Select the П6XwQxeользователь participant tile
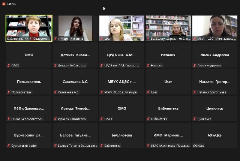The image size is (240, 161). click(x=29, y=108)
